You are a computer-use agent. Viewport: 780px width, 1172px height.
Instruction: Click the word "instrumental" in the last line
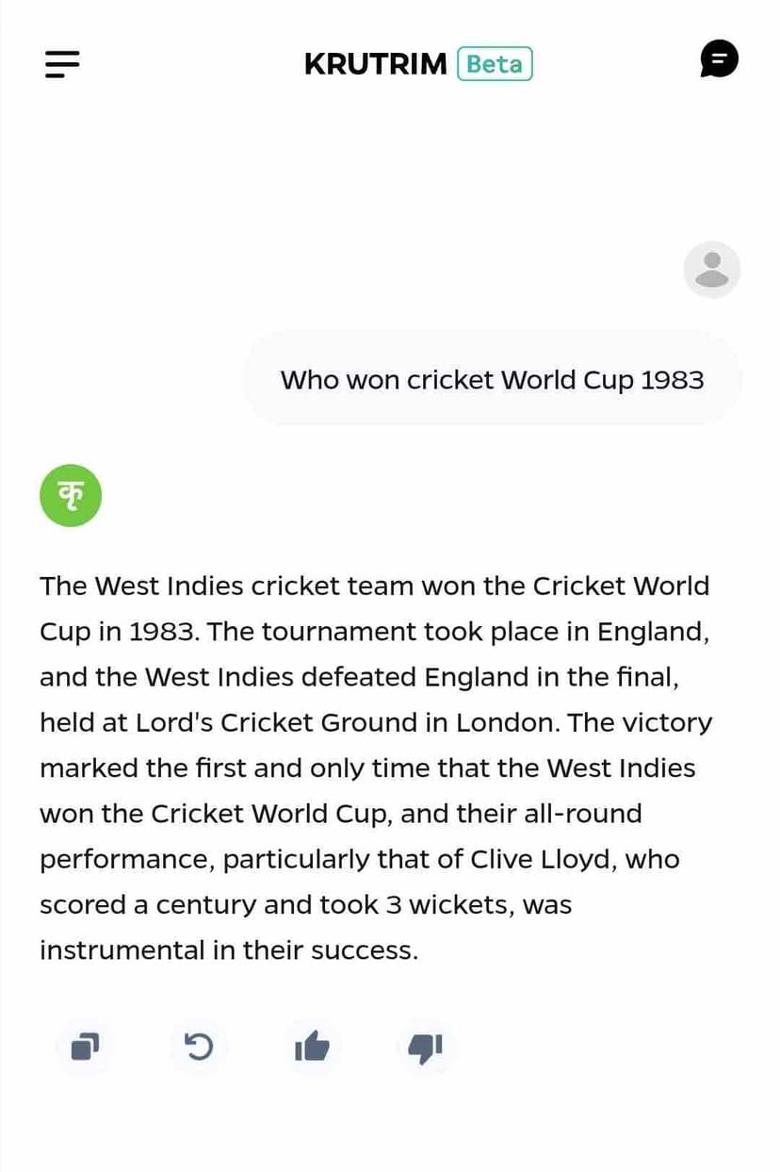point(122,950)
